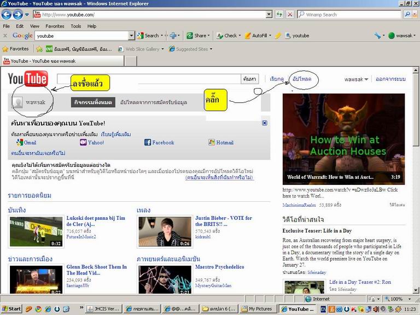Click the ค้นหา search button on YouTube

249,79
